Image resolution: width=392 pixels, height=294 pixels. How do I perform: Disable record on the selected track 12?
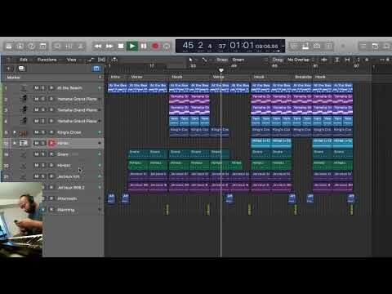click(x=51, y=143)
